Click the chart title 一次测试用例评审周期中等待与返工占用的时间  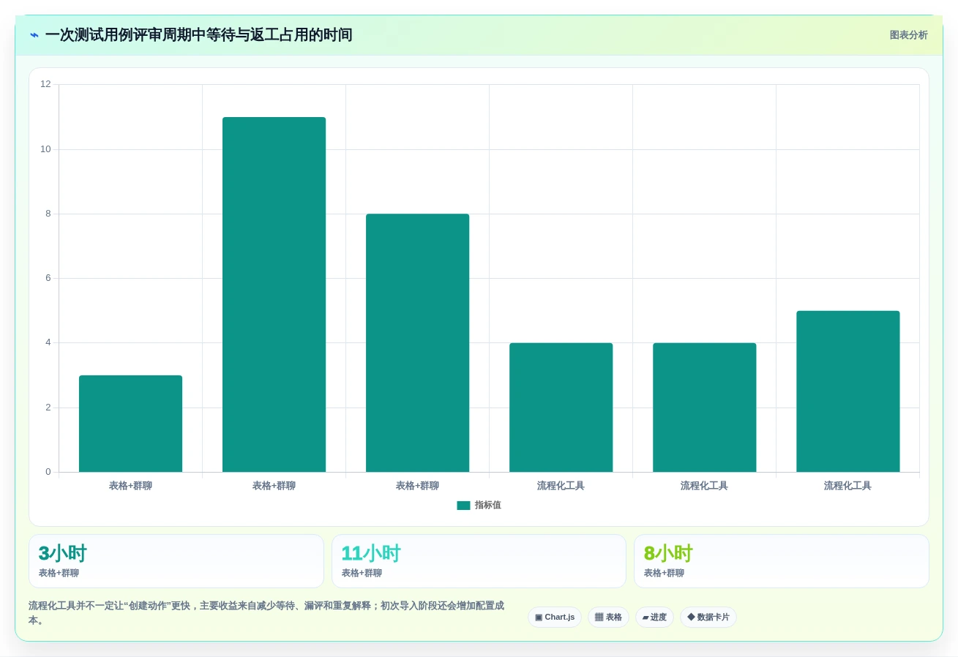point(199,35)
